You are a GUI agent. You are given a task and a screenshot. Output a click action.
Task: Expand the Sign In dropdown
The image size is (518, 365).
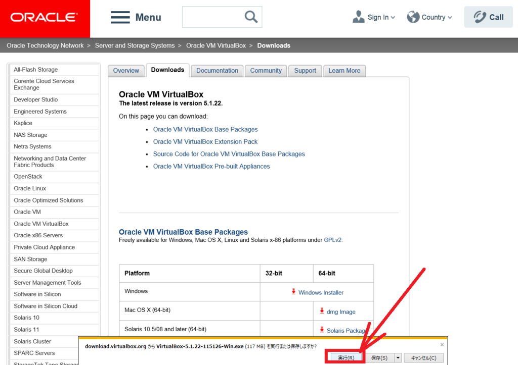[x=393, y=18]
